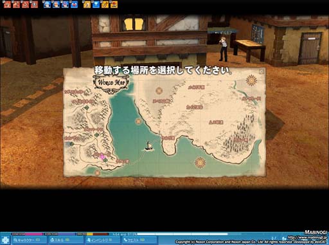Viewport: 329px width, 245px height.
Task: Open the クエスト quest tab
Action: [139, 240]
